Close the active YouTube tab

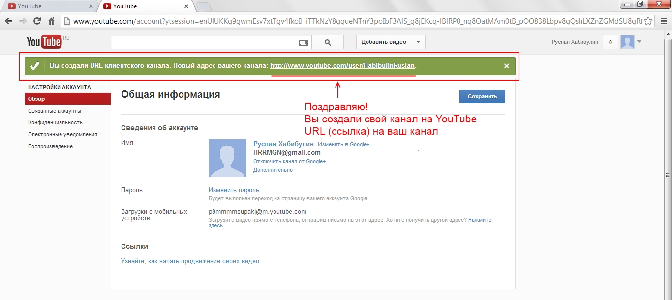pos(186,7)
